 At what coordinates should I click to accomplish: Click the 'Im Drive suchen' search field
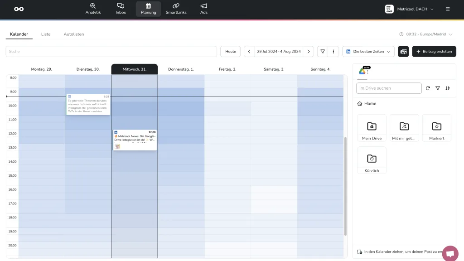pyautogui.click(x=389, y=88)
